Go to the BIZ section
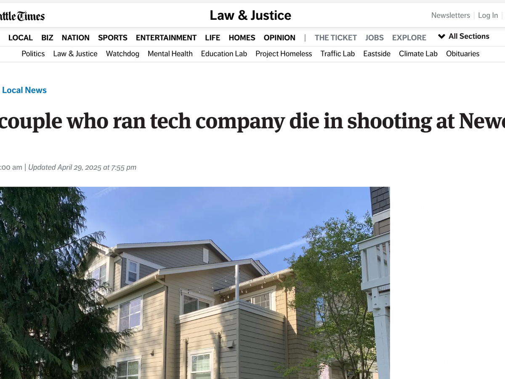The height and width of the screenshot is (379, 505). [47, 37]
